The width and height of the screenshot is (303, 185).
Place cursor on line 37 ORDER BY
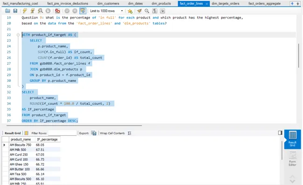(50, 121)
